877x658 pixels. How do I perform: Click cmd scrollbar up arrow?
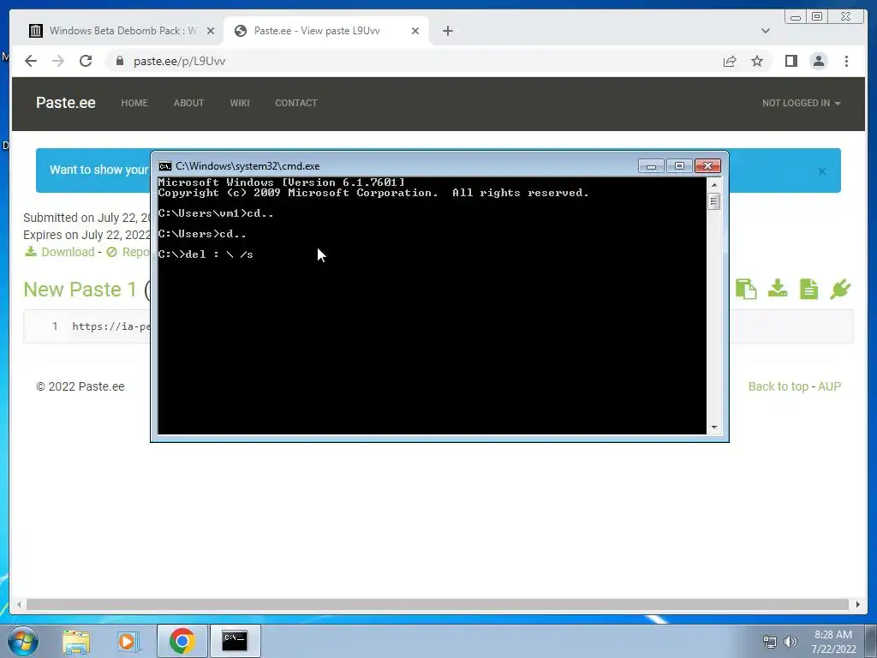click(713, 185)
